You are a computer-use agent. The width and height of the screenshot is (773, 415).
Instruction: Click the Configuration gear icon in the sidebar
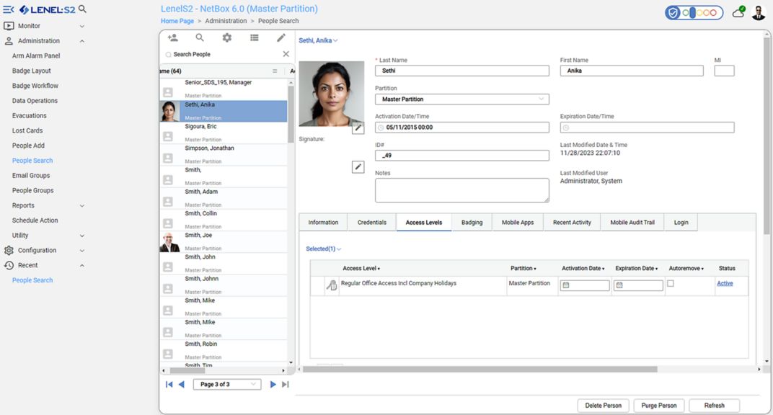click(x=9, y=250)
